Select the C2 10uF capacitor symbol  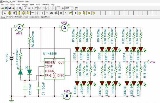tap(25, 88)
